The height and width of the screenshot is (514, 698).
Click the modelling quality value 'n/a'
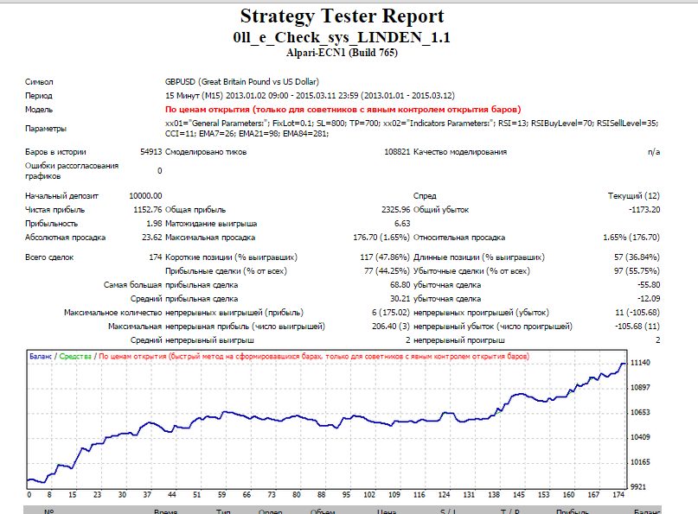click(654, 152)
